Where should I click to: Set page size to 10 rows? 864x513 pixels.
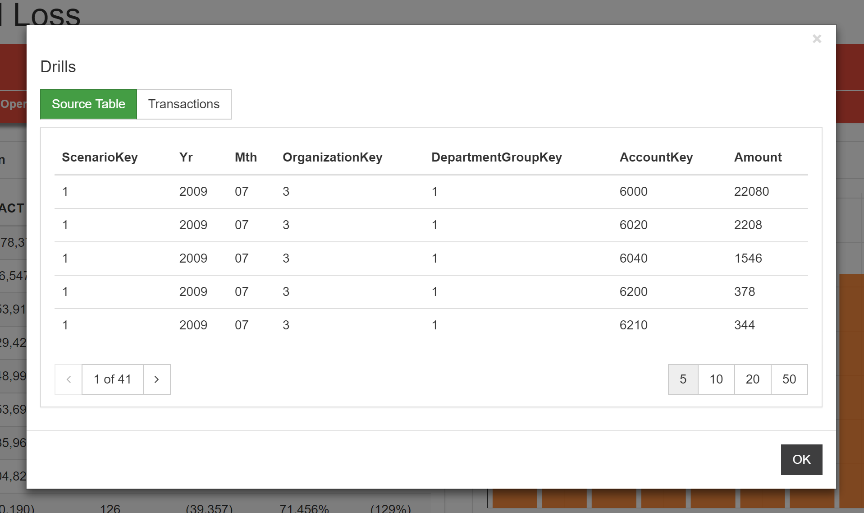click(716, 379)
